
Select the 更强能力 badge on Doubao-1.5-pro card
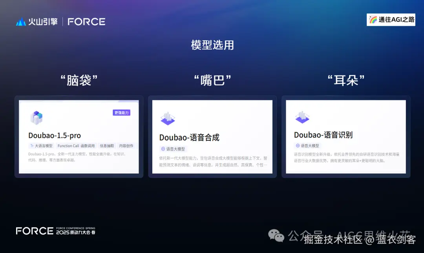click(x=122, y=112)
